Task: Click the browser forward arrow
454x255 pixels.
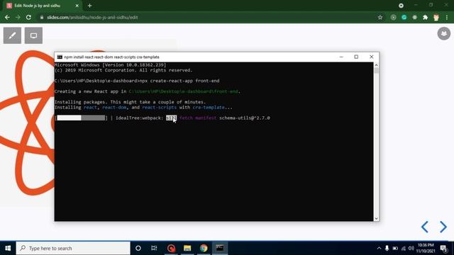Action: (x=18, y=17)
